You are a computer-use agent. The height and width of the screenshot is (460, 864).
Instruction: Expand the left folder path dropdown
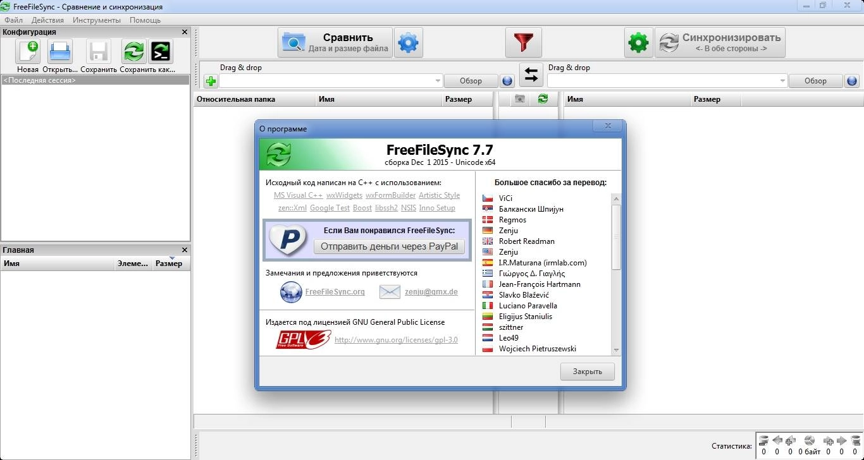438,81
